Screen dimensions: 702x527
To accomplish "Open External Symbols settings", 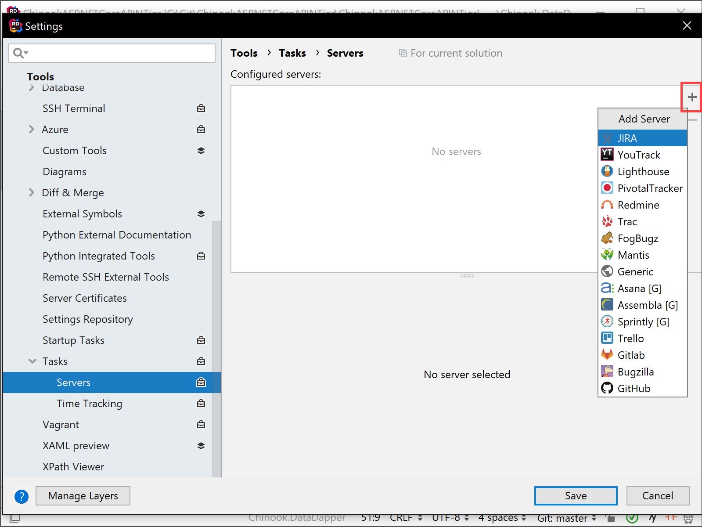I will (82, 214).
